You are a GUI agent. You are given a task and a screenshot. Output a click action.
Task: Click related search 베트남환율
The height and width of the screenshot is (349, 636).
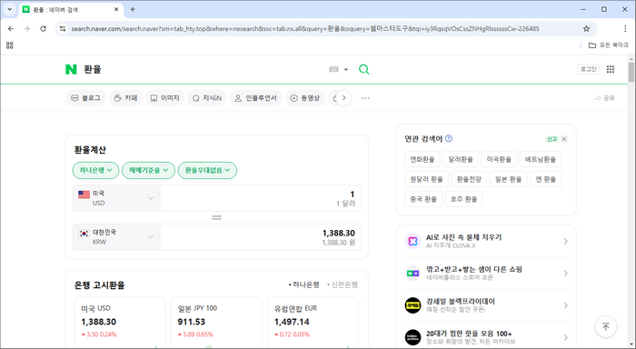pos(541,159)
